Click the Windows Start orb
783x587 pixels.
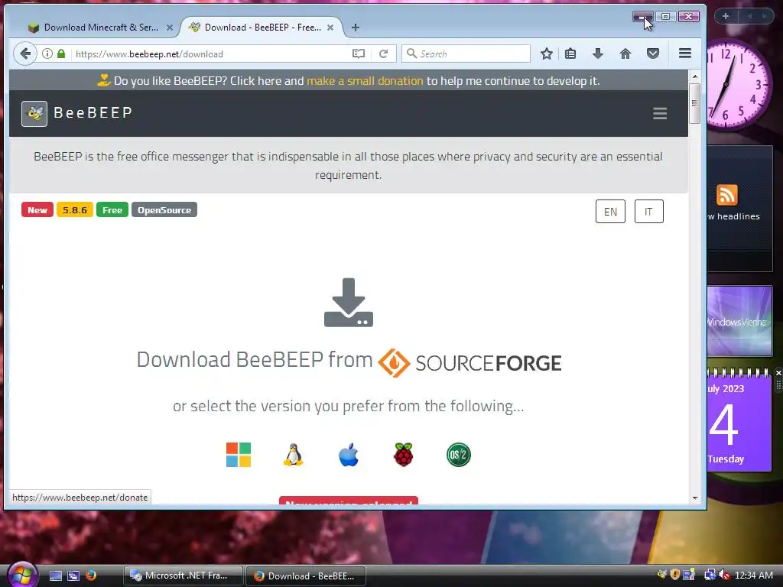click(x=22, y=574)
